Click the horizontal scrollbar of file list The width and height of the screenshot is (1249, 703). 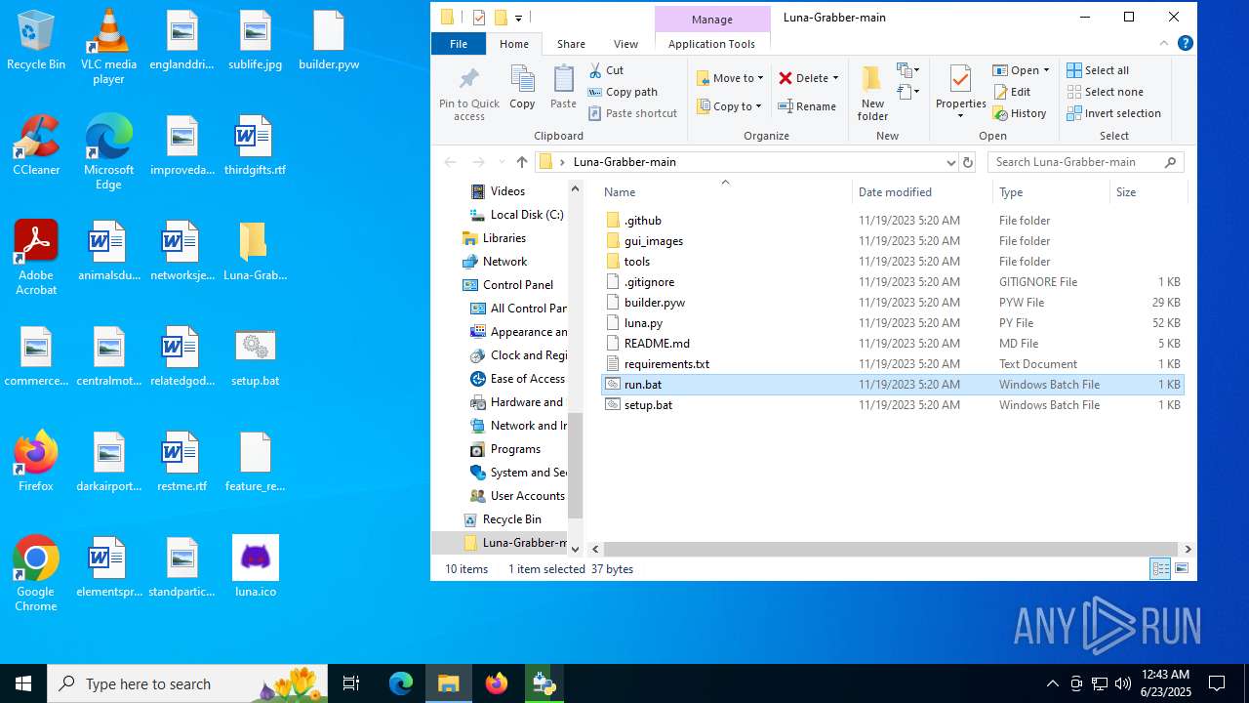(892, 550)
